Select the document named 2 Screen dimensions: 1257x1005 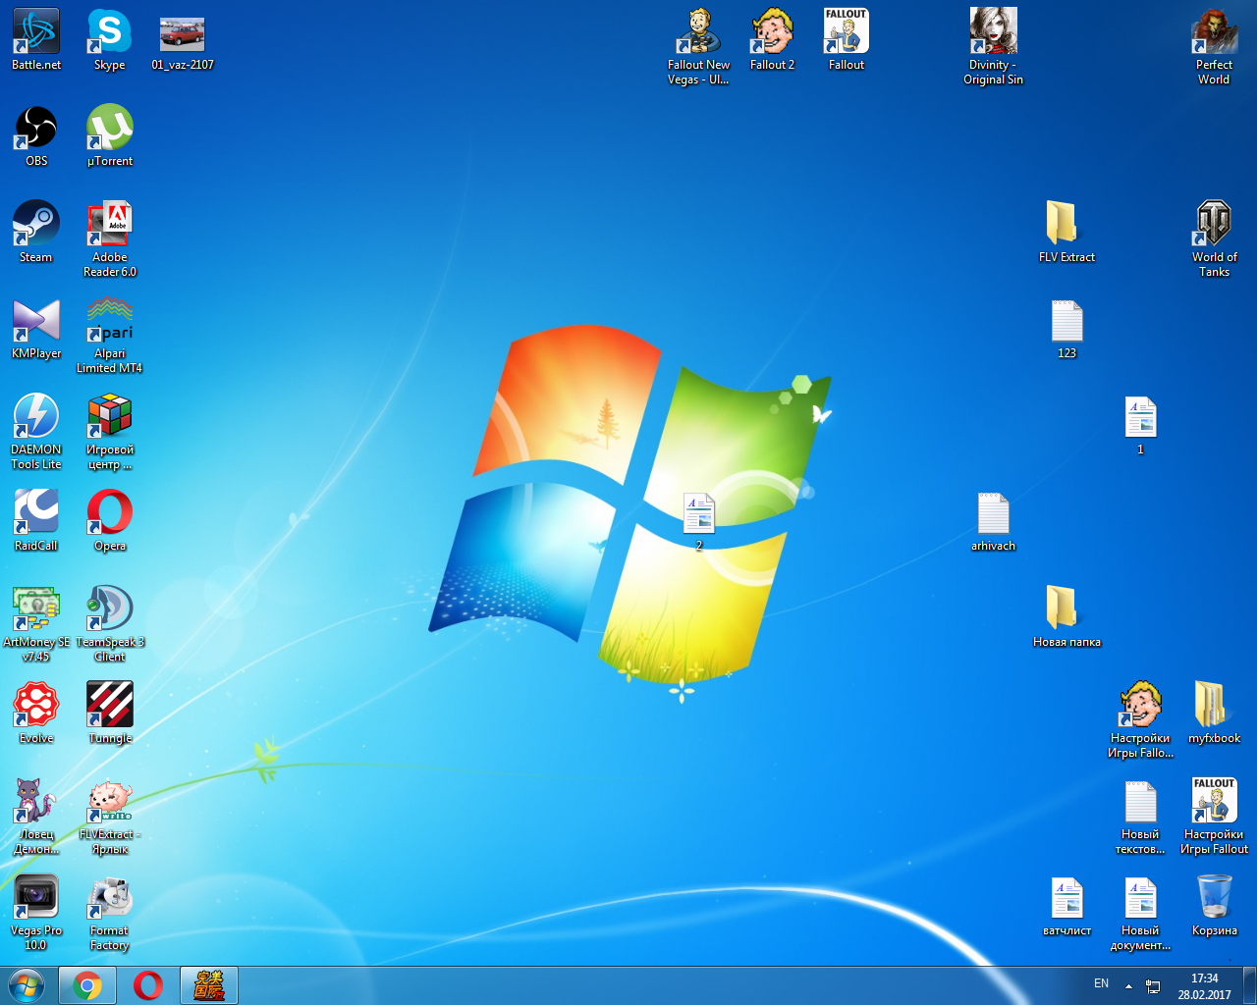[x=699, y=521]
